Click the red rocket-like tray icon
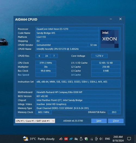 61,139
